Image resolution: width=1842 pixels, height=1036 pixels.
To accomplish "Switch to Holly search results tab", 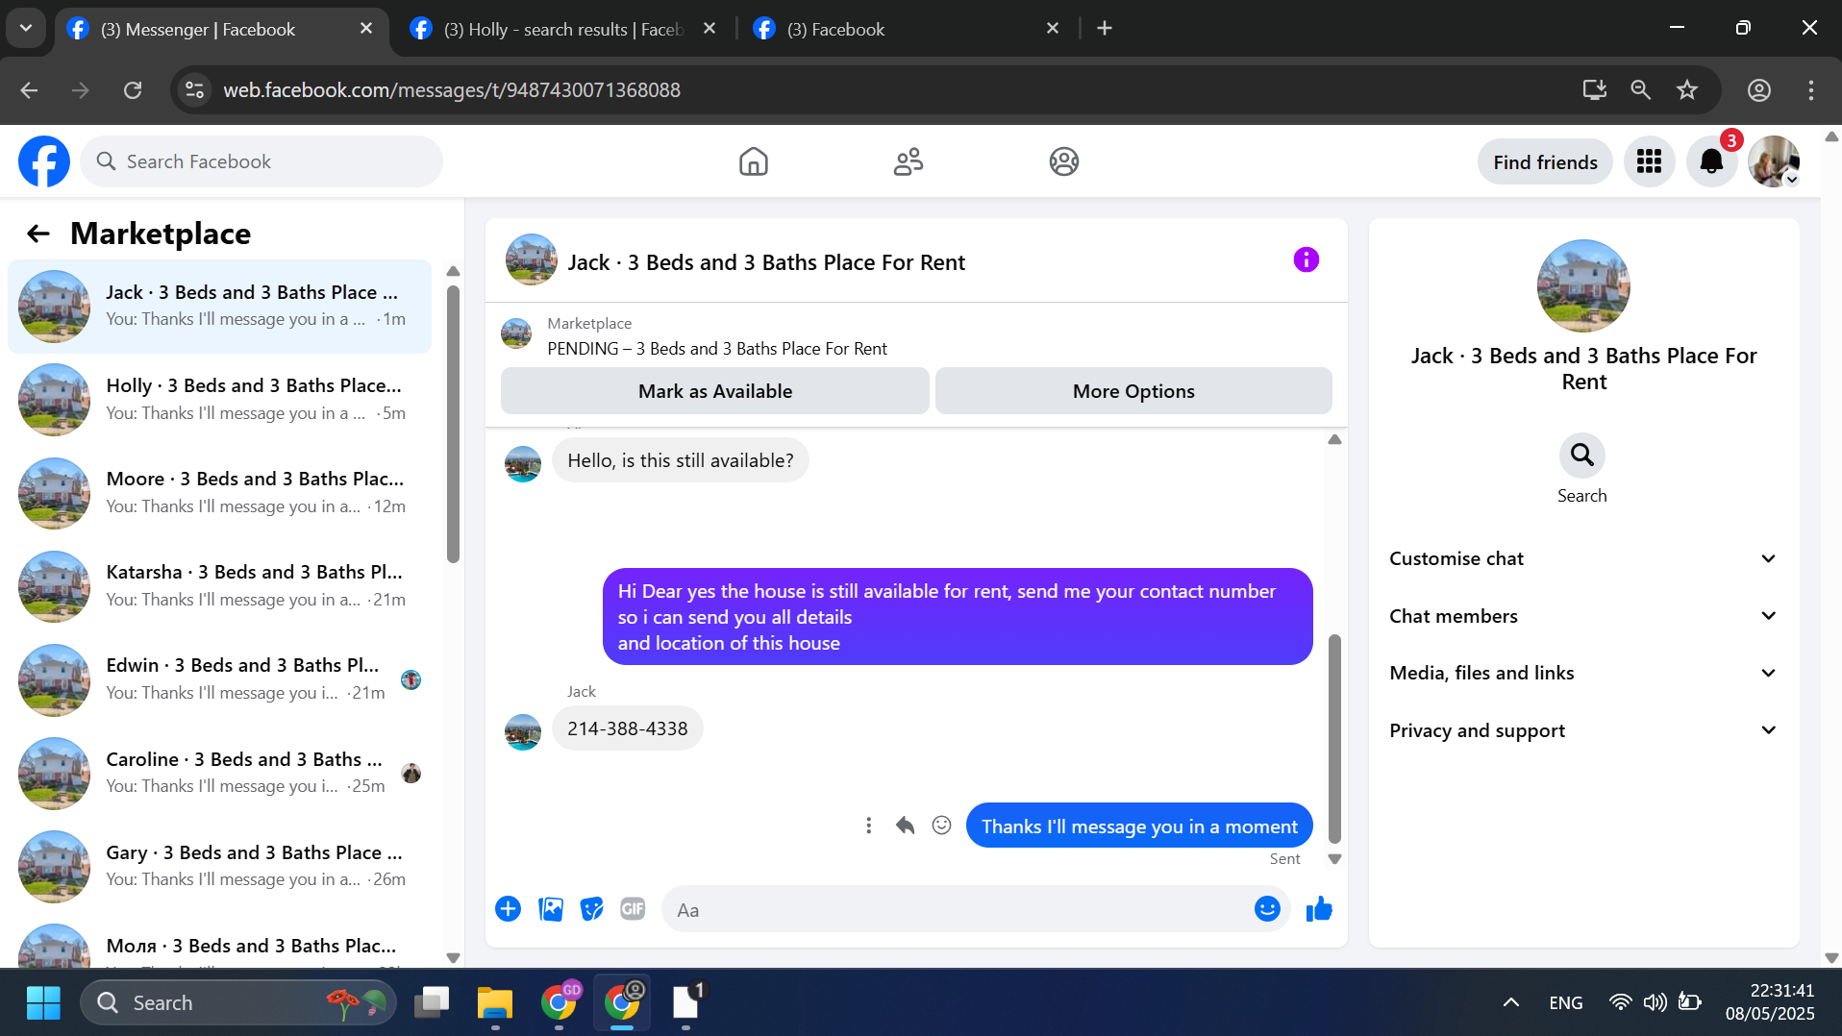I will coord(563,29).
